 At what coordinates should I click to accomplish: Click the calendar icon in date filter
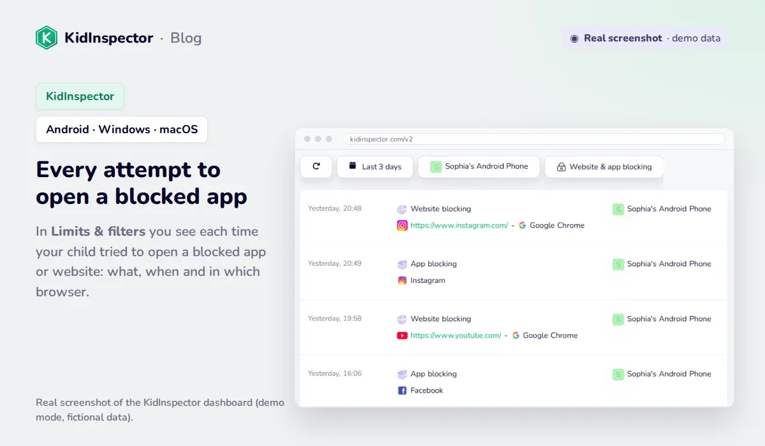(x=353, y=166)
